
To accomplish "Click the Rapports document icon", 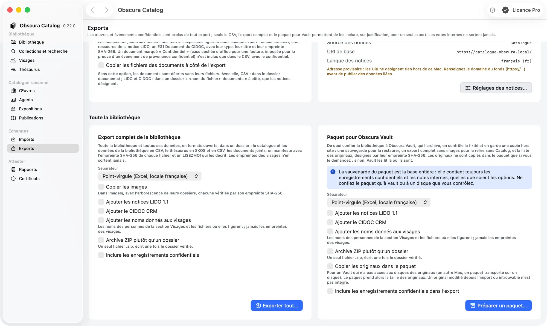I will (x=13, y=170).
